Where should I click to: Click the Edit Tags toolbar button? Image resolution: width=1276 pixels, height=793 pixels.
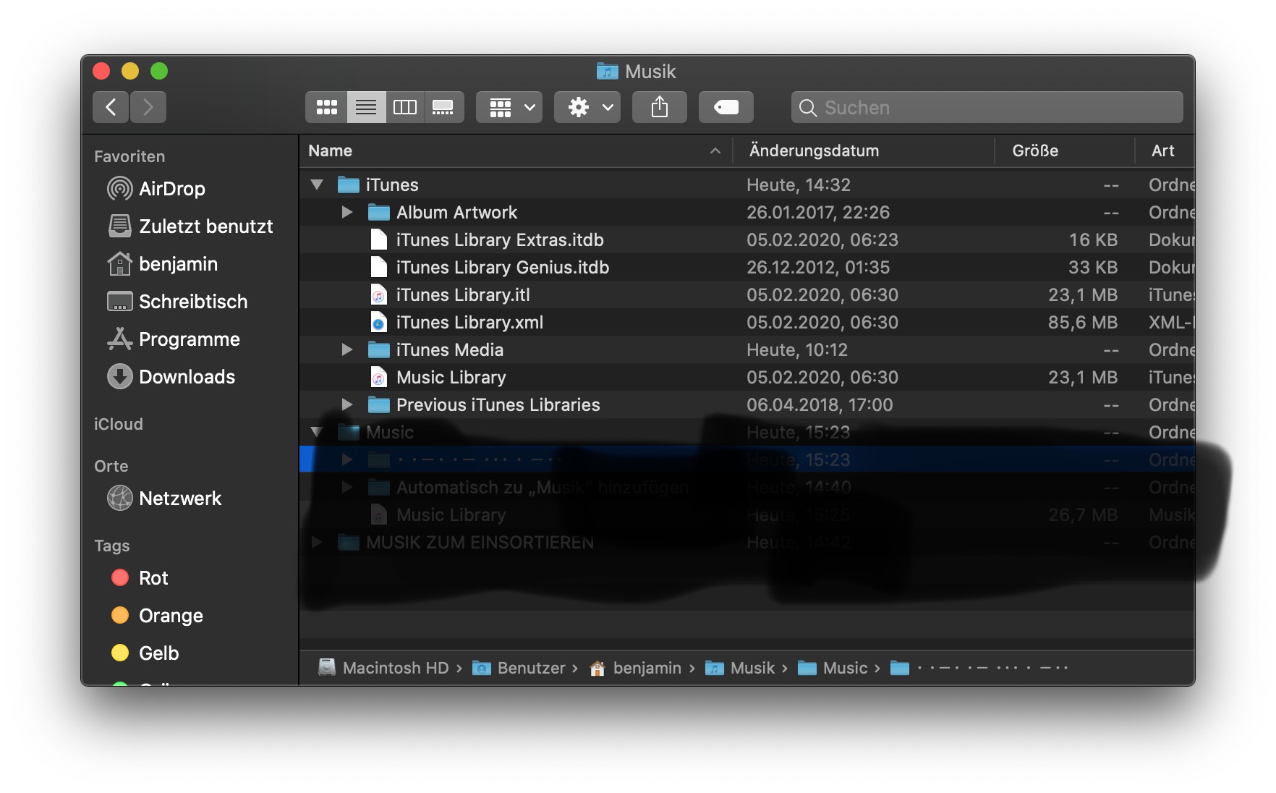726,107
